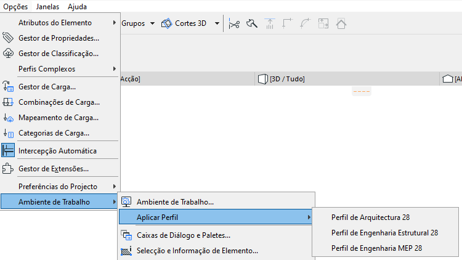Open the Ajuda menu
The height and width of the screenshot is (260, 462).
[77, 7]
